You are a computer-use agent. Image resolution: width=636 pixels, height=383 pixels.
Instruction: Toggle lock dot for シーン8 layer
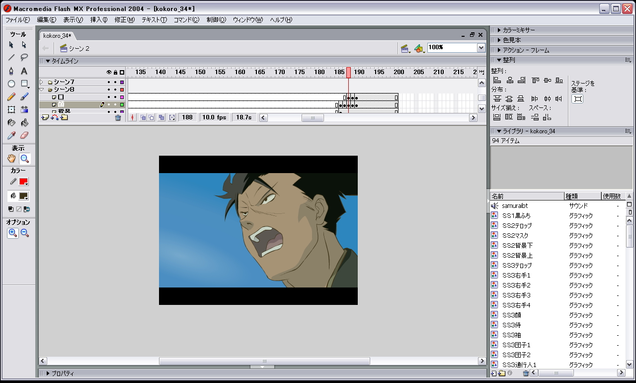click(115, 90)
